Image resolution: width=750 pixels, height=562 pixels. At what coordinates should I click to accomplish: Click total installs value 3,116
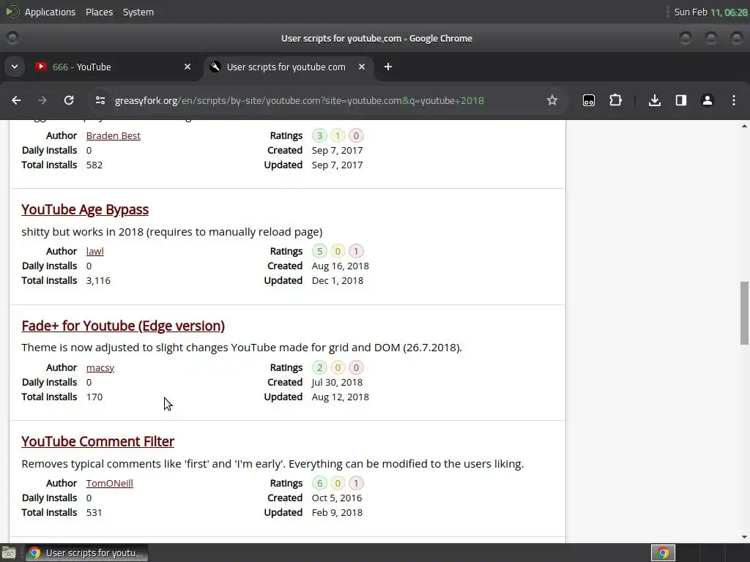(x=98, y=280)
